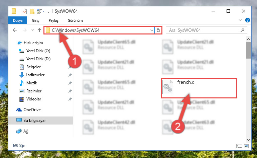Open the Help question mark icon
The image size is (257, 158).
coord(248,20)
